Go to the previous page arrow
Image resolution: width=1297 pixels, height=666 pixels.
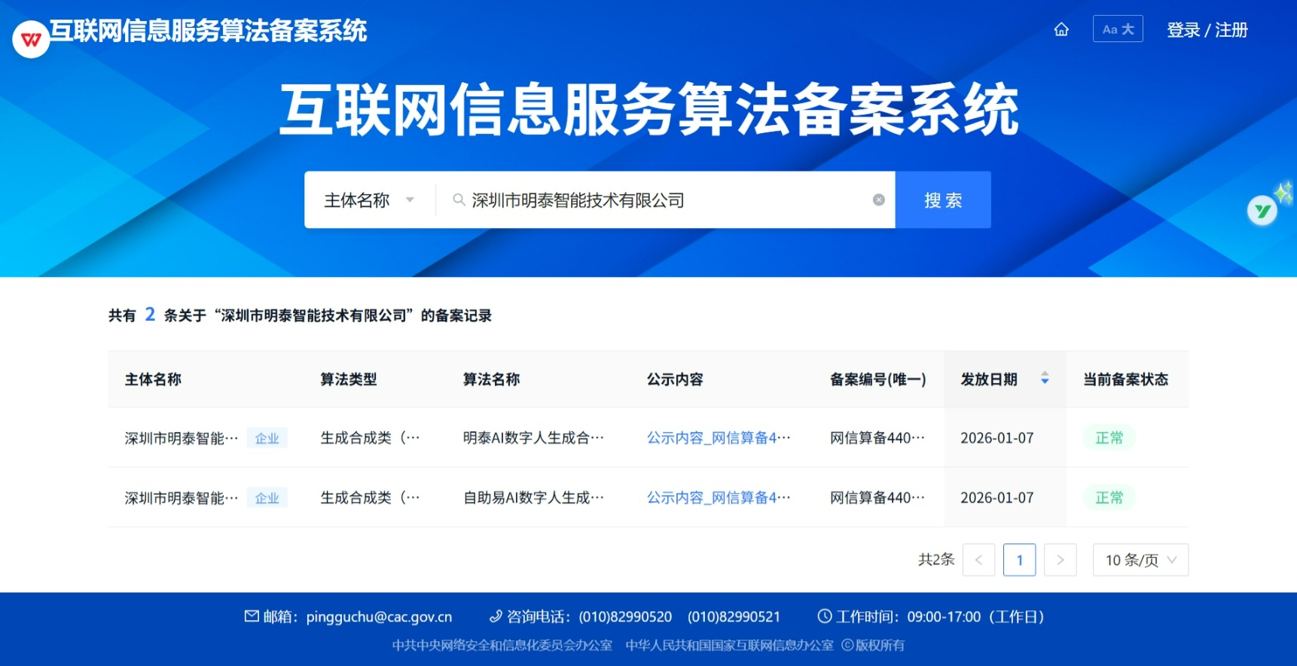tap(978, 560)
